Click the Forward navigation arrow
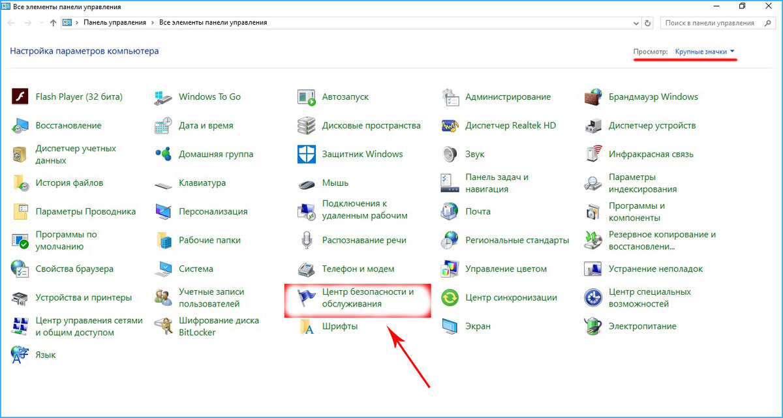Screen dimensions: 783x418 pos(28,23)
